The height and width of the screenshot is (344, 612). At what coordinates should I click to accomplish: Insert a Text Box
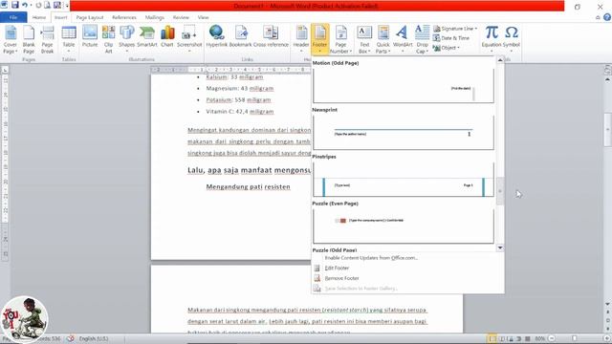pyautogui.click(x=364, y=40)
